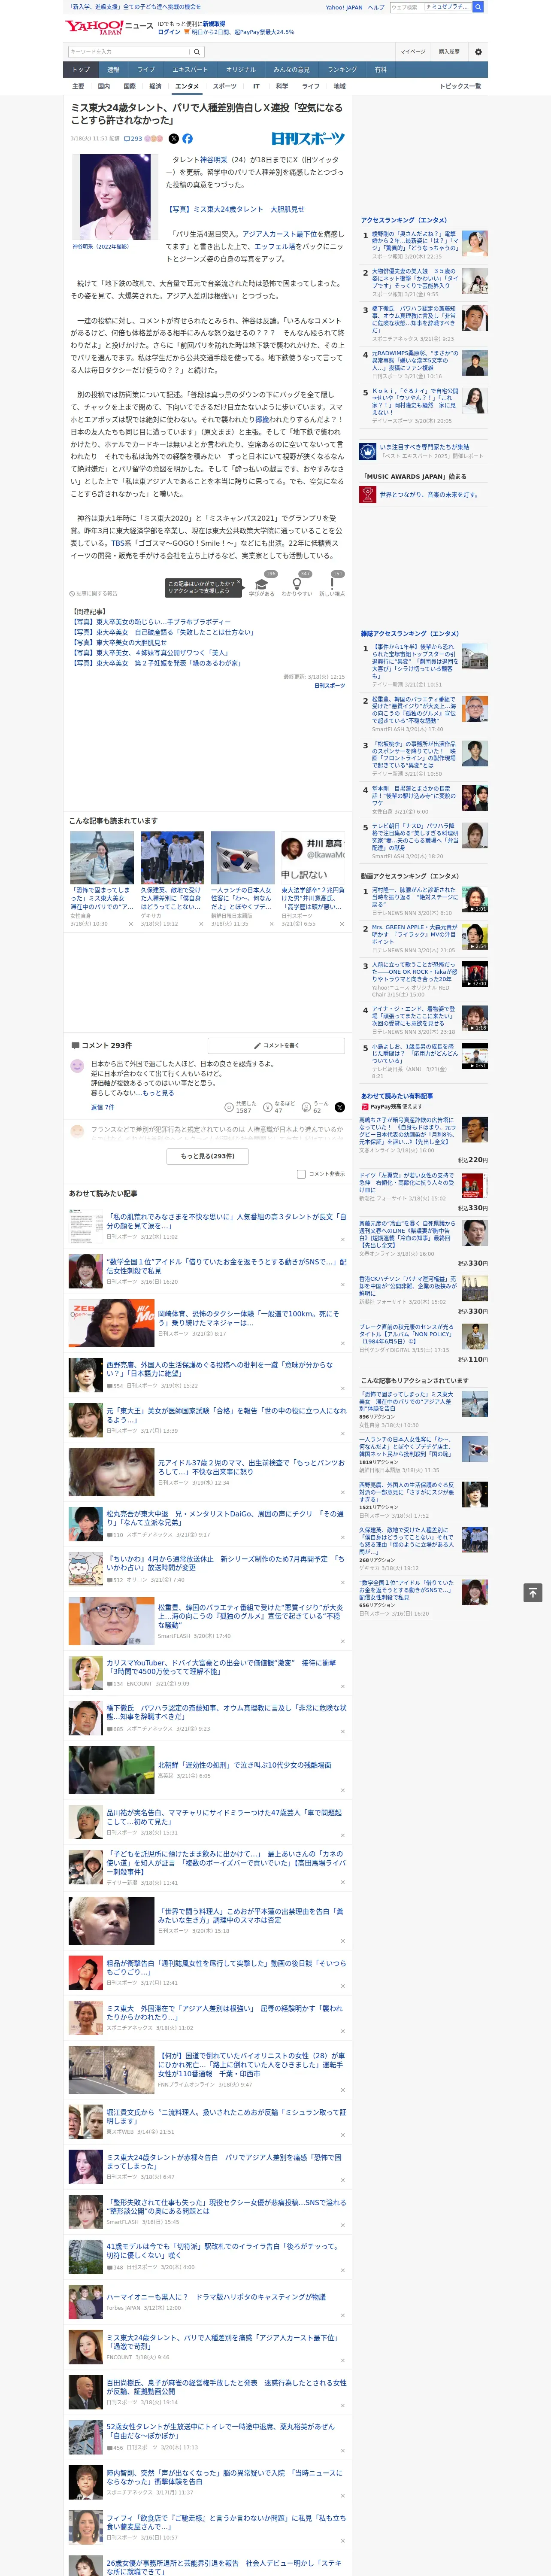
Task: Open the 【写真】ミス東大24歳タレント 大胆肌見せ link
Action: pyautogui.click(x=235, y=209)
